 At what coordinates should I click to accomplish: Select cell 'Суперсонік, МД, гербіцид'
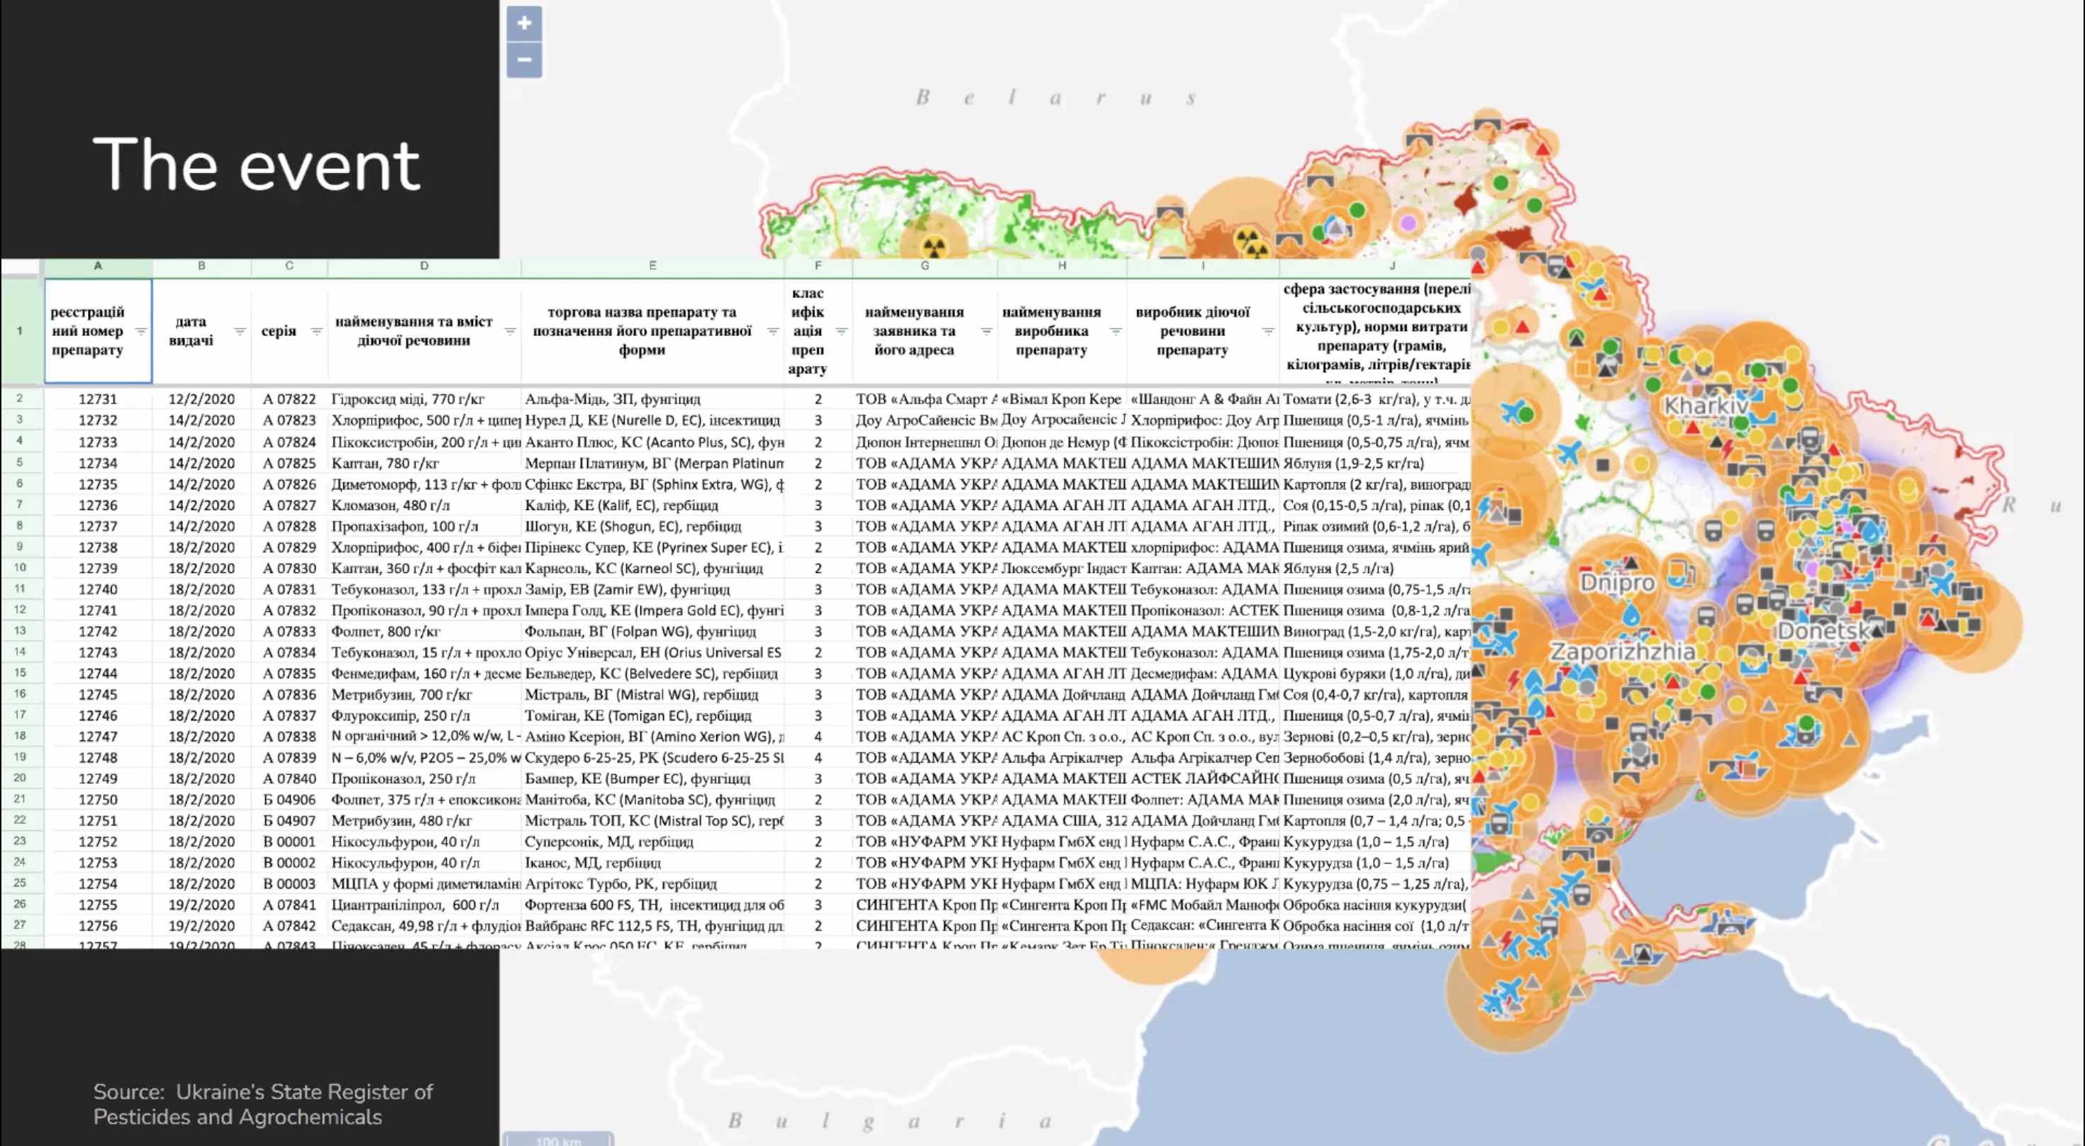tap(652, 842)
